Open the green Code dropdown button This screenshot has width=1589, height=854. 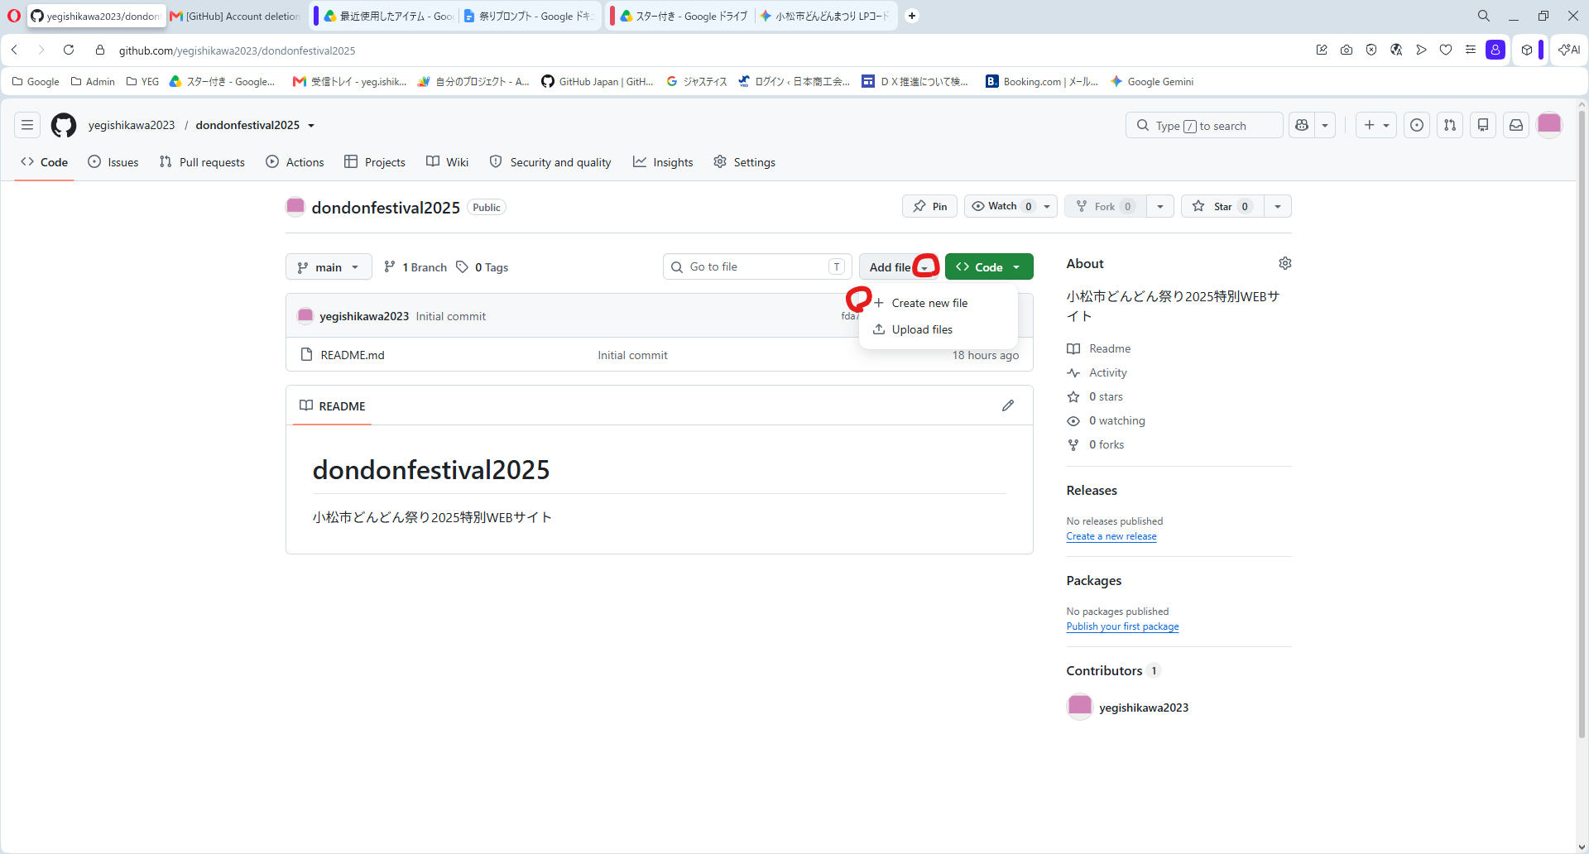[x=989, y=266]
